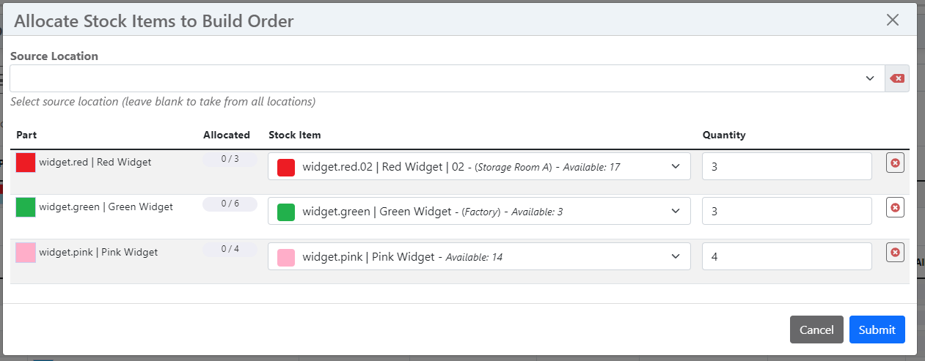Remove the Green Widget allocation row
This screenshot has height=361, width=925.
click(x=895, y=208)
